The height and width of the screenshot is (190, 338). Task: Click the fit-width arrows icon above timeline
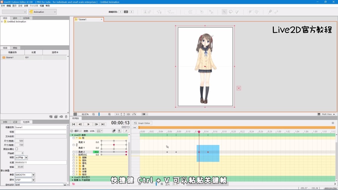(x=135, y=128)
